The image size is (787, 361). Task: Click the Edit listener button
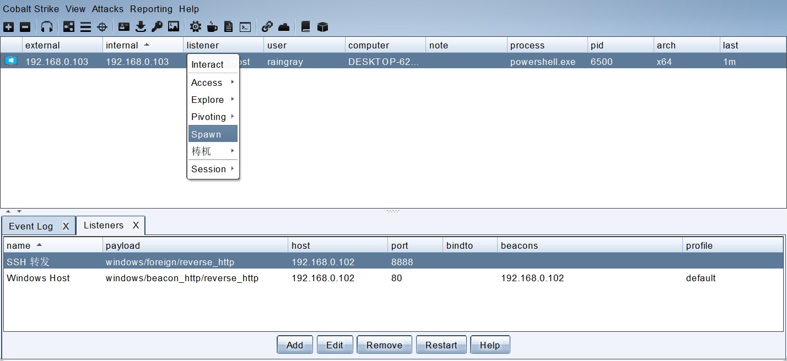point(335,345)
